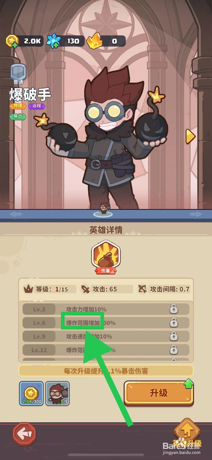The height and width of the screenshot is (460, 212).
Task: Expand the Lv.3 攻击力增加10% row
Action: pos(106,309)
